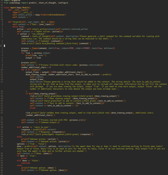Click the "f'Done: {done}\n'" context line
Screen dimensions: 168x175
click(35, 154)
